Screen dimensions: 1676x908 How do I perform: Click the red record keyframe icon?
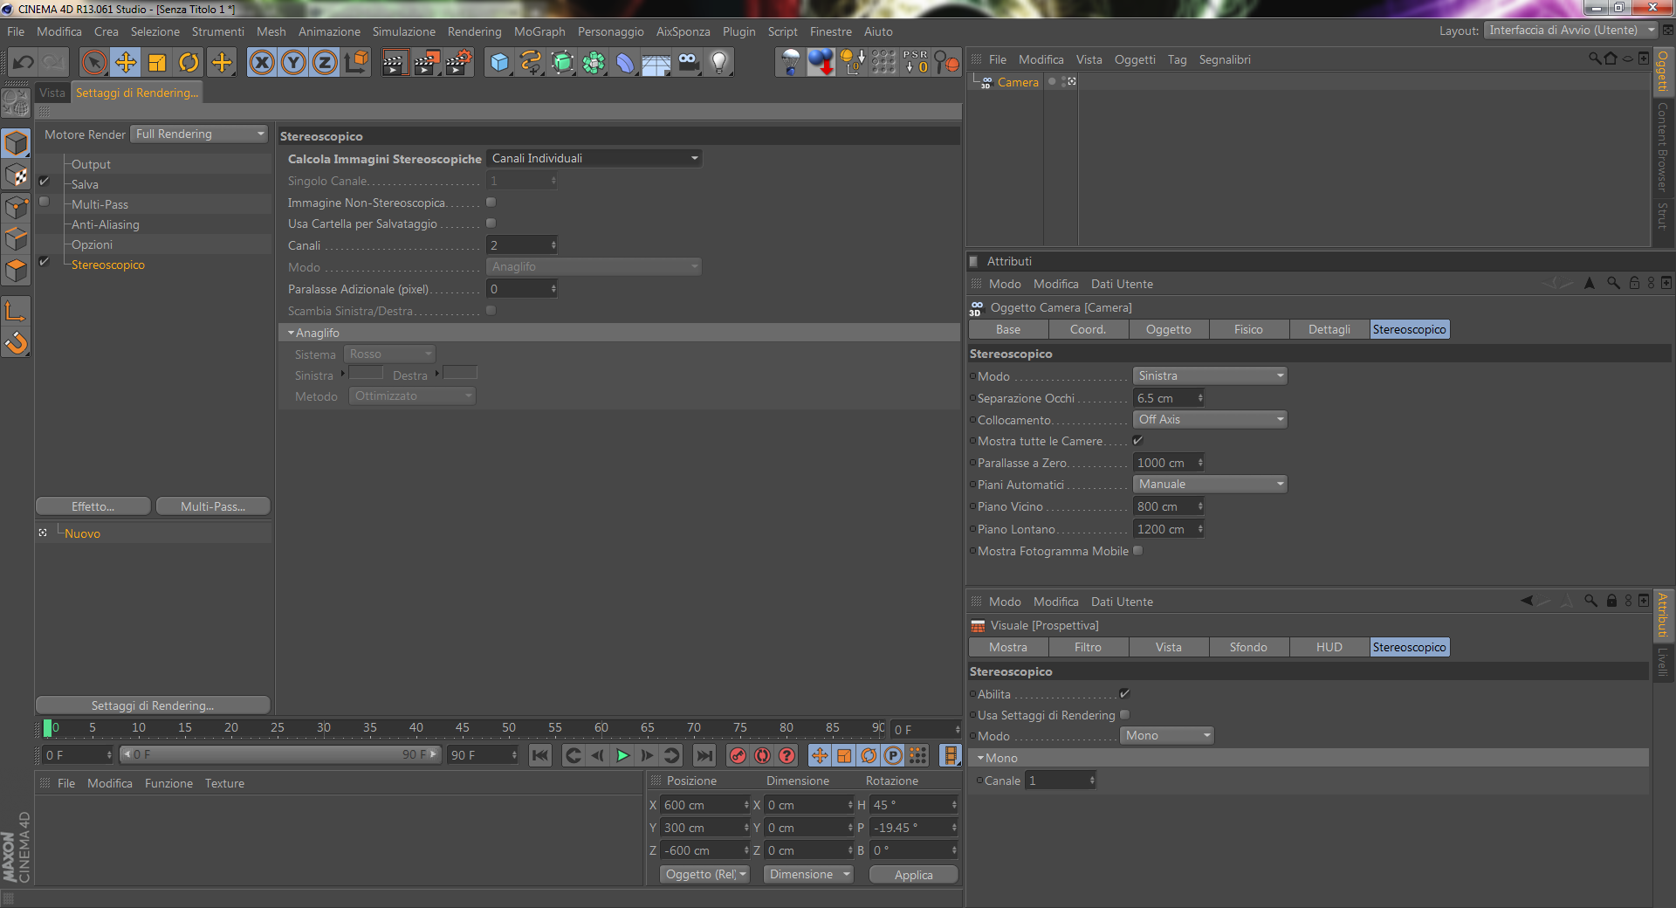[x=738, y=756]
